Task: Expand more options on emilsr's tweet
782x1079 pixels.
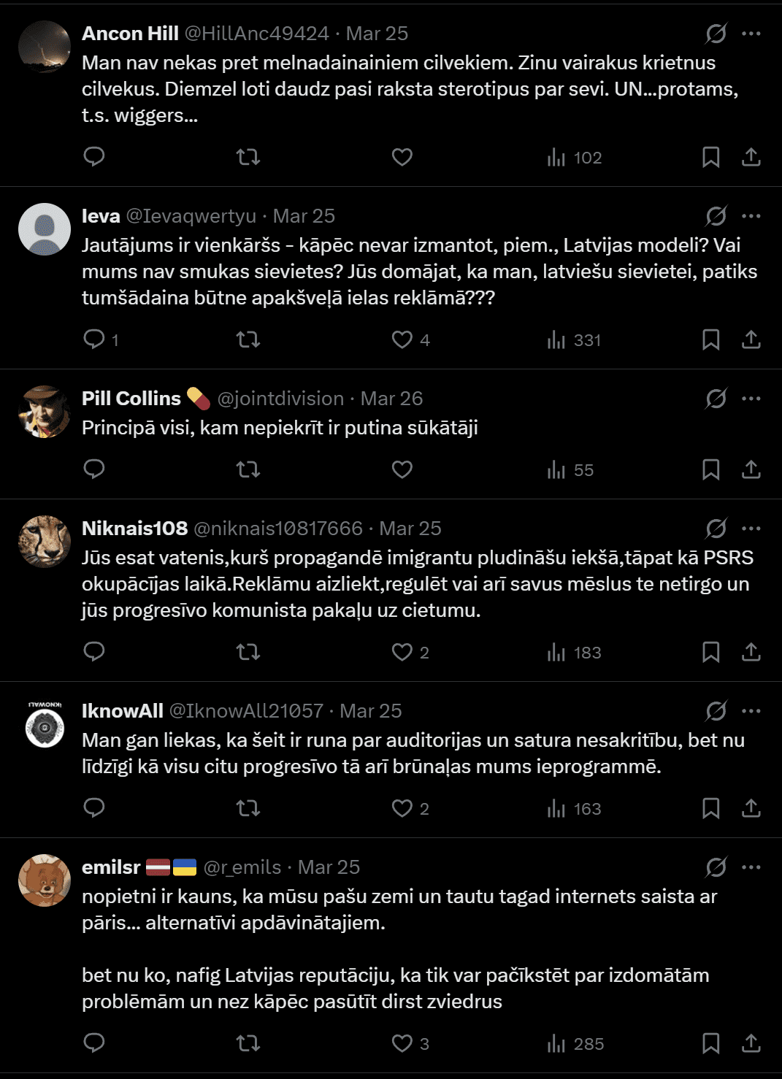Action: 751,867
